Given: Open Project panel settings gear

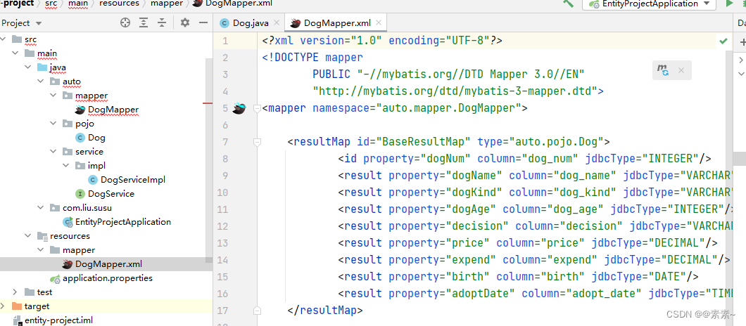Looking at the screenshot, I should pos(185,22).
